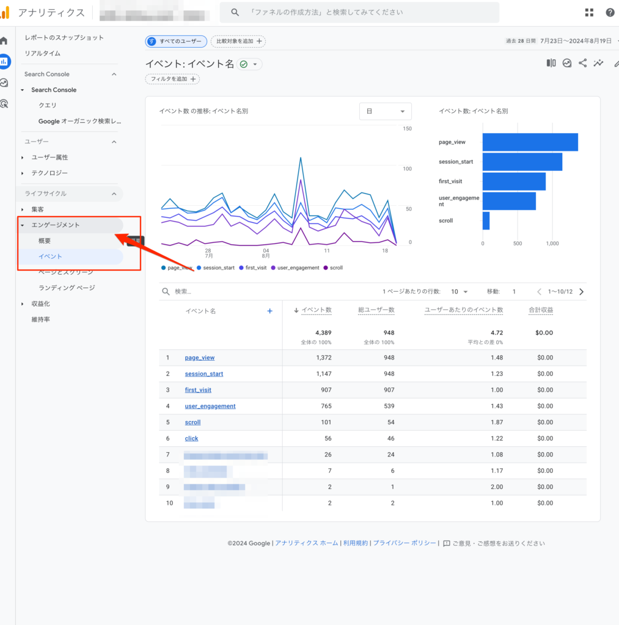Open the user_engagement event link
Screen dimensions: 619x625
point(210,406)
